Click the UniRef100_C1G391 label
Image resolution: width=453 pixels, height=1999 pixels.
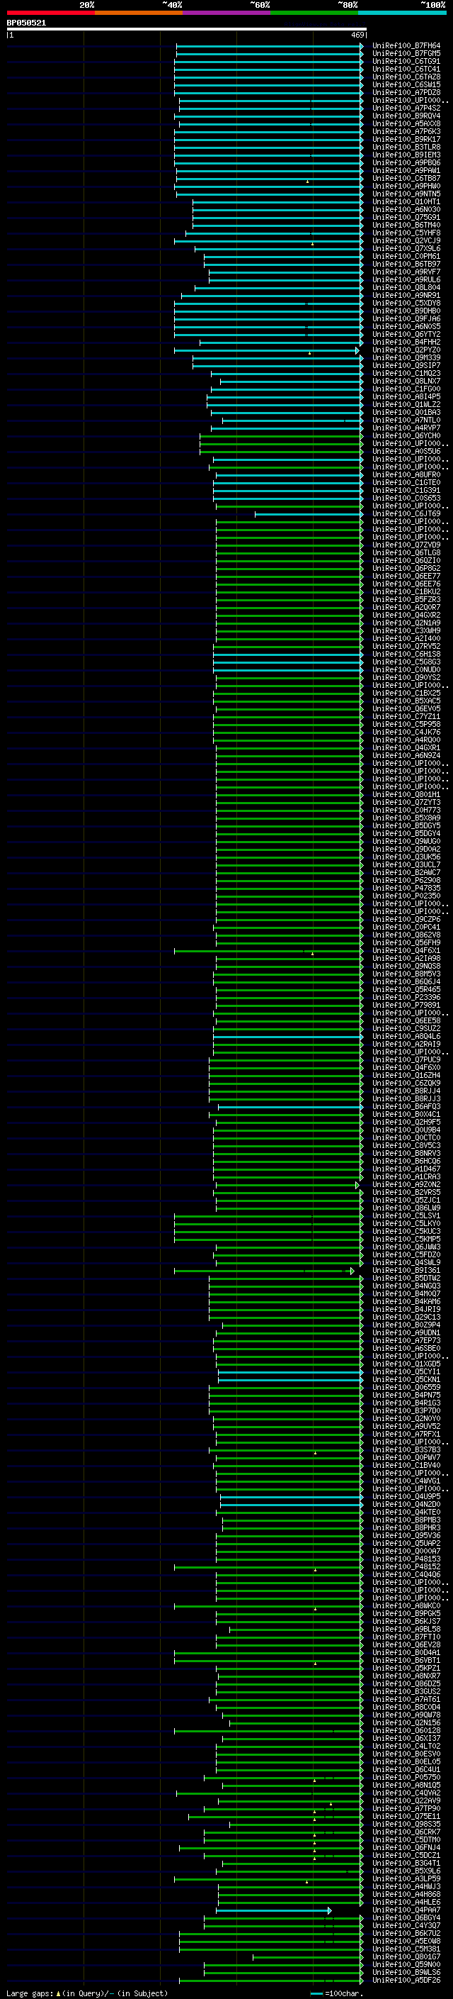406,491
